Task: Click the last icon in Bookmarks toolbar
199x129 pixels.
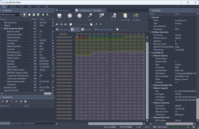Action: pyautogui.click(x=25, y=101)
